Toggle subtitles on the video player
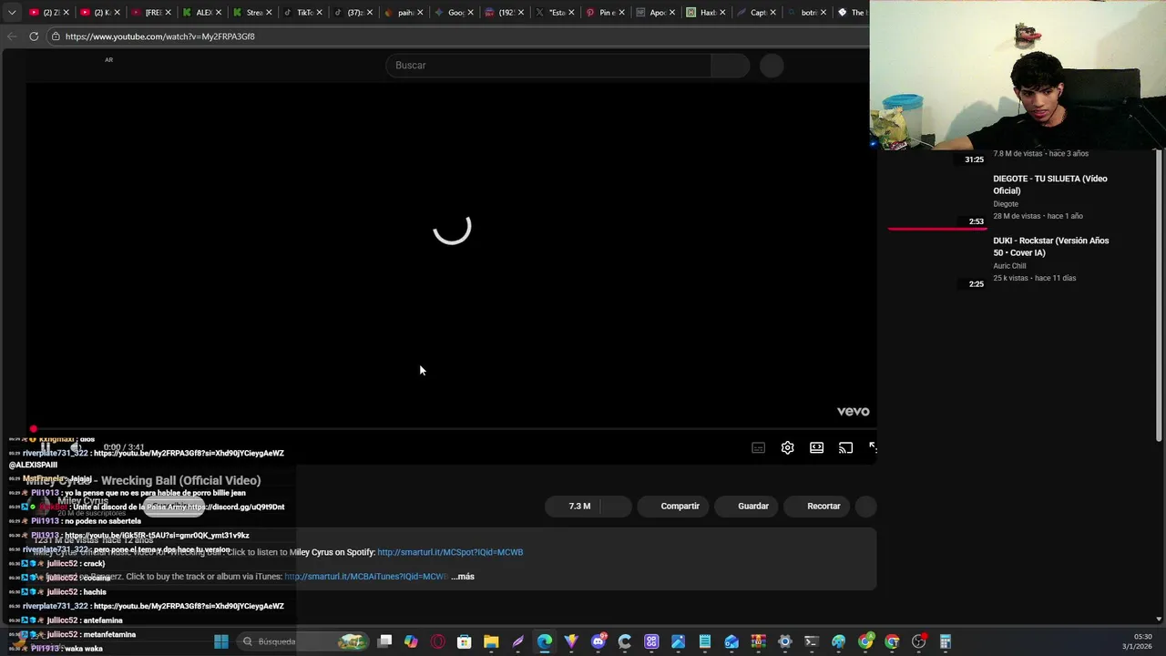Screen dimensions: 1166x656 [758, 447]
